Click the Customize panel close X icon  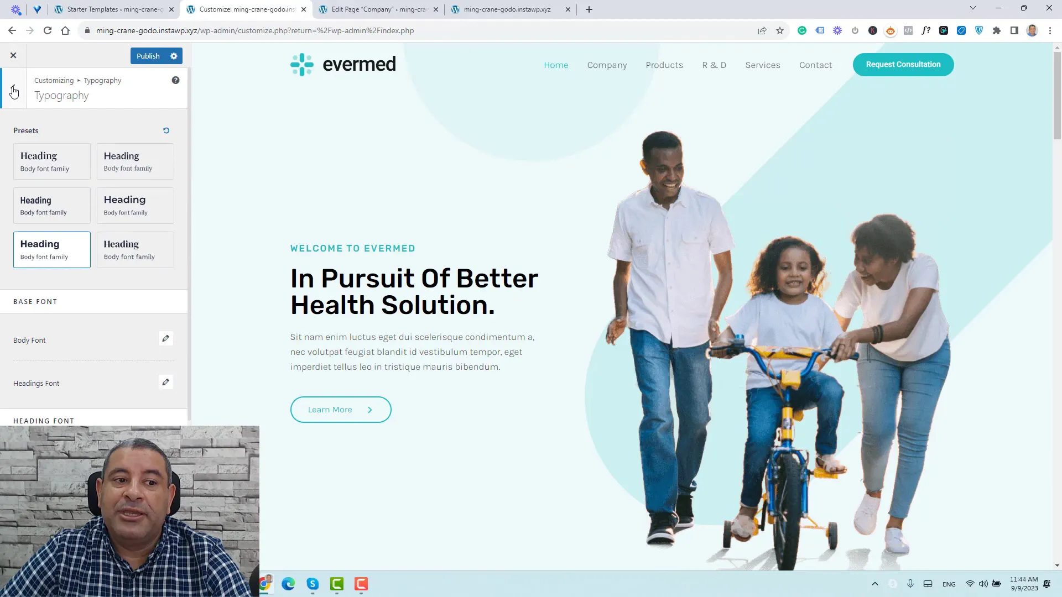[12, 55]
